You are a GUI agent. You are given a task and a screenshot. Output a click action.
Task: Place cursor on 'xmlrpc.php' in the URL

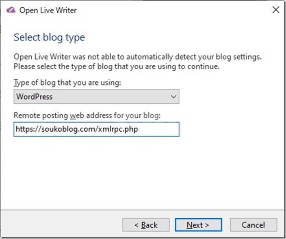pyautogui.click(x=118, y=129)
